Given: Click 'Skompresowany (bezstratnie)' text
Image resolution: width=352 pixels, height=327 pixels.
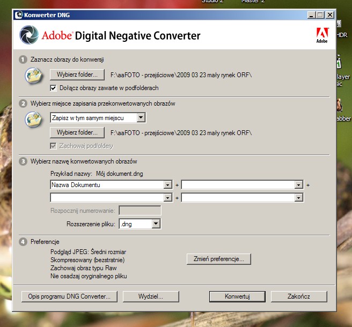Looking at the screenshot, I should click(x=87, y=260).
